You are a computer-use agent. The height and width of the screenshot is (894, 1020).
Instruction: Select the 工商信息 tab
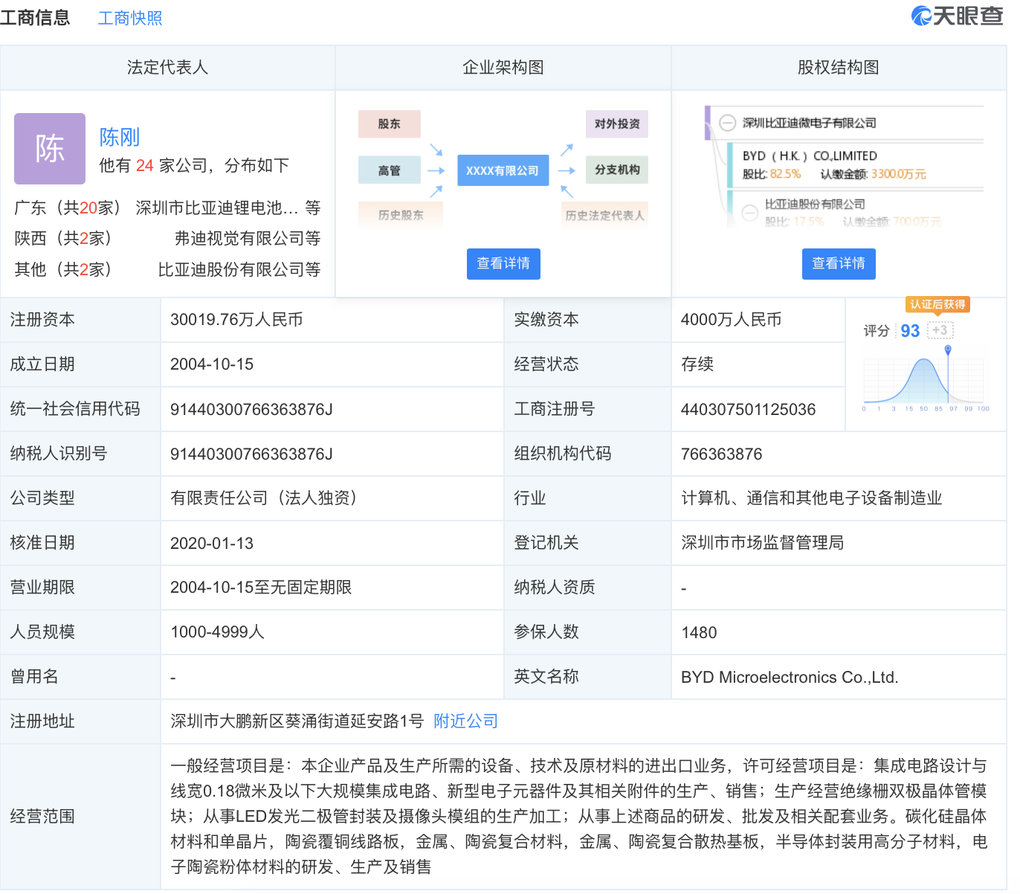pos(35,18)
